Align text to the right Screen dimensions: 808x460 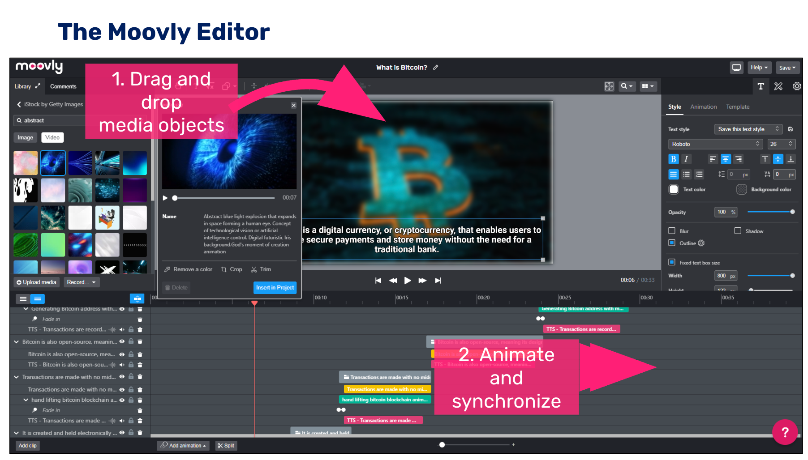[739, 159]
